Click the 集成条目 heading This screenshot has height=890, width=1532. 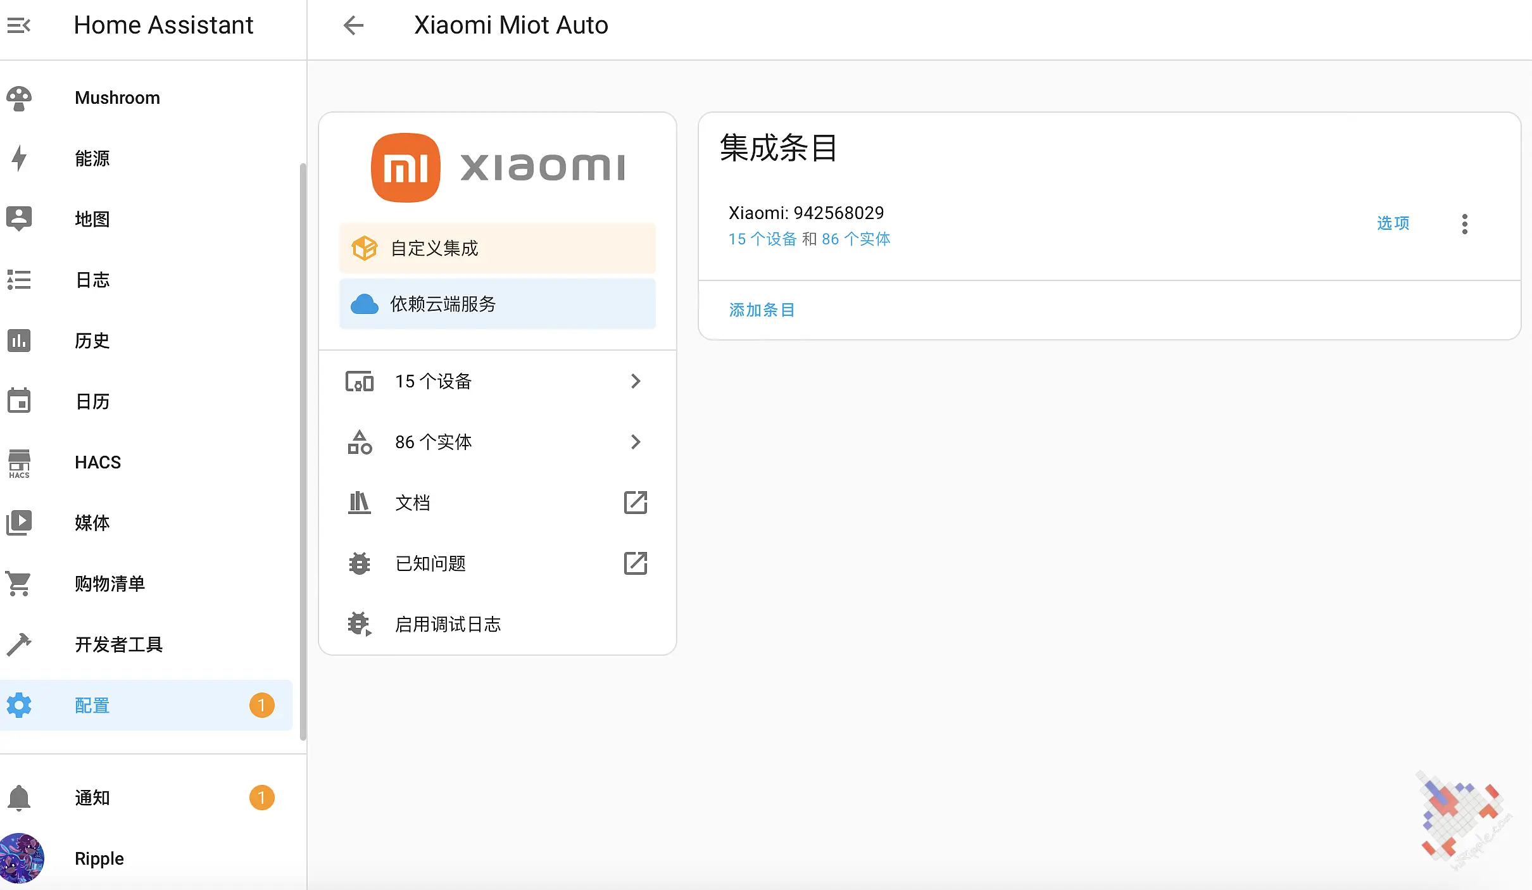point(778,148)
